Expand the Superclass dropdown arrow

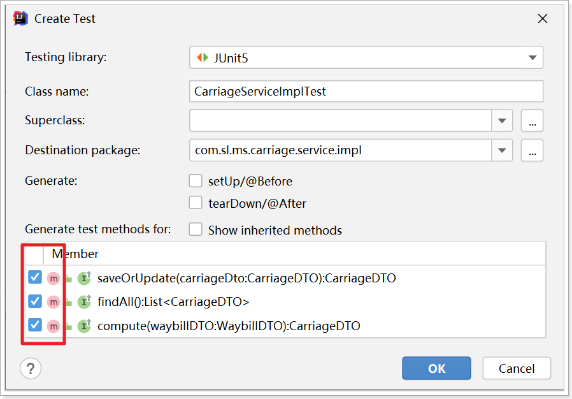502,120
